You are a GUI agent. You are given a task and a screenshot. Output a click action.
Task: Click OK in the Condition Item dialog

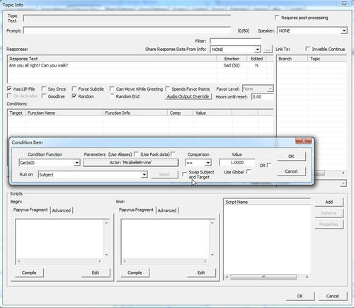pos(291,156)
